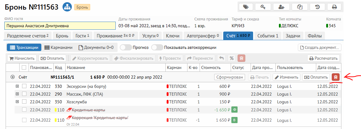Click the ФИО гостя name field

[x=60, y=26]
